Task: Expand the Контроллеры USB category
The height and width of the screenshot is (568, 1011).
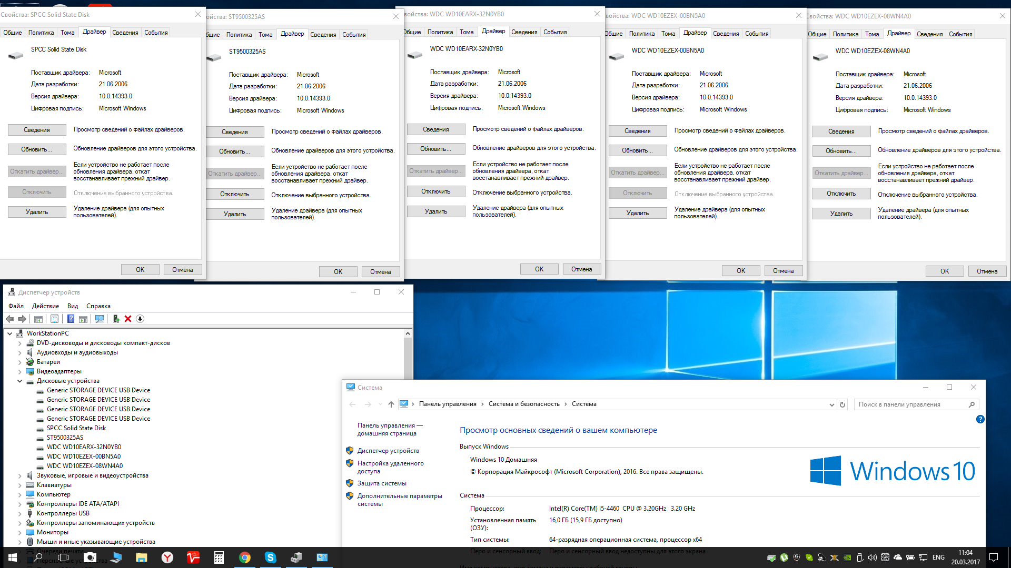Action: (x=20, y=513)
